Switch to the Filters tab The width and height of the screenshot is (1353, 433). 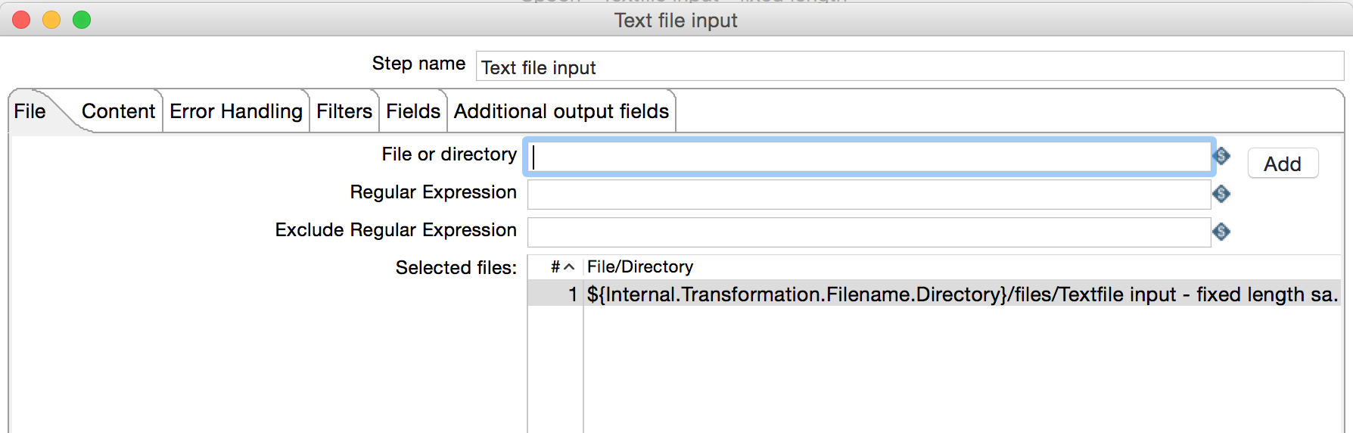pyautogui.click(x=344, y=112)
